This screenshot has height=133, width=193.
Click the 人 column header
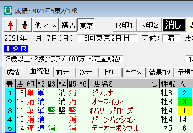coord(185,84)
